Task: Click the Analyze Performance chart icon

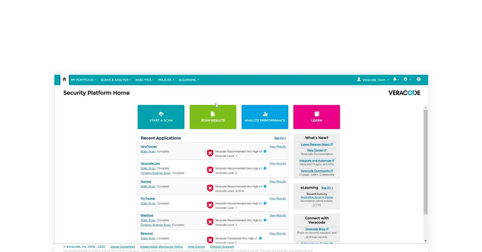Action: 265,114
